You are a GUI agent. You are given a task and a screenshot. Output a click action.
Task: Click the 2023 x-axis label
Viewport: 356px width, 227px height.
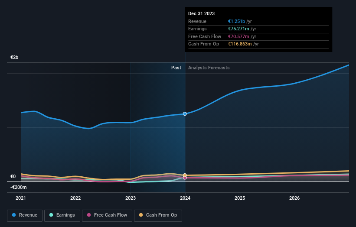[131, 198]
